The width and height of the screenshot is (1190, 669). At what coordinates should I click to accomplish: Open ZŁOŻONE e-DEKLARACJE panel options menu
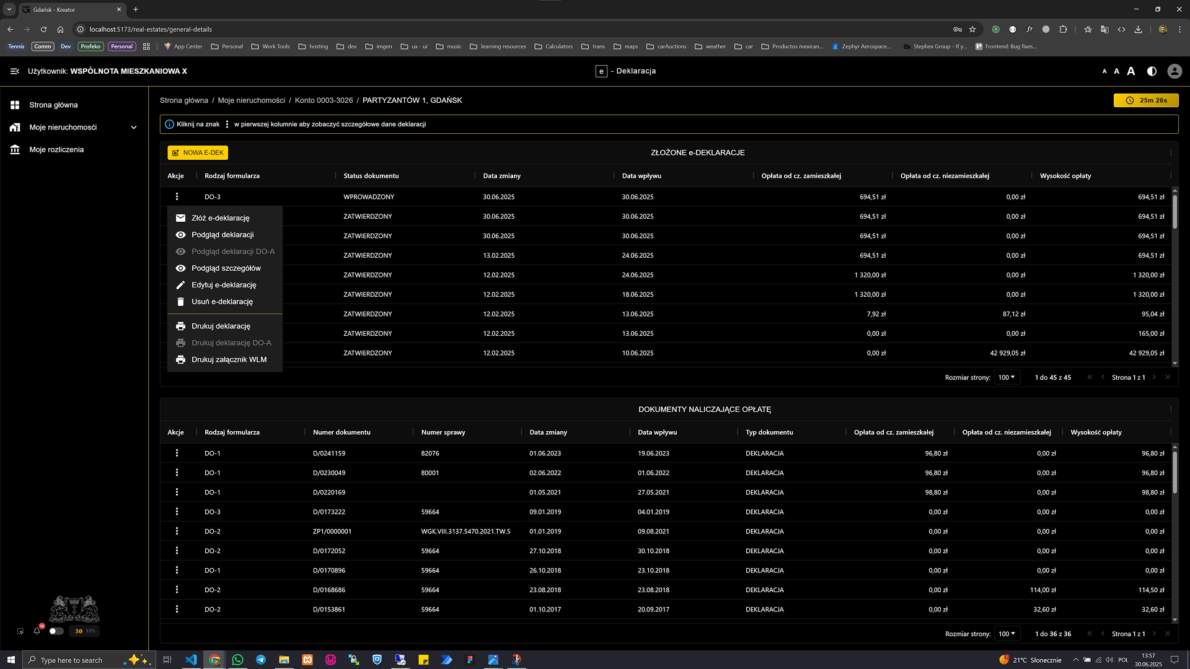point(1171,153)
